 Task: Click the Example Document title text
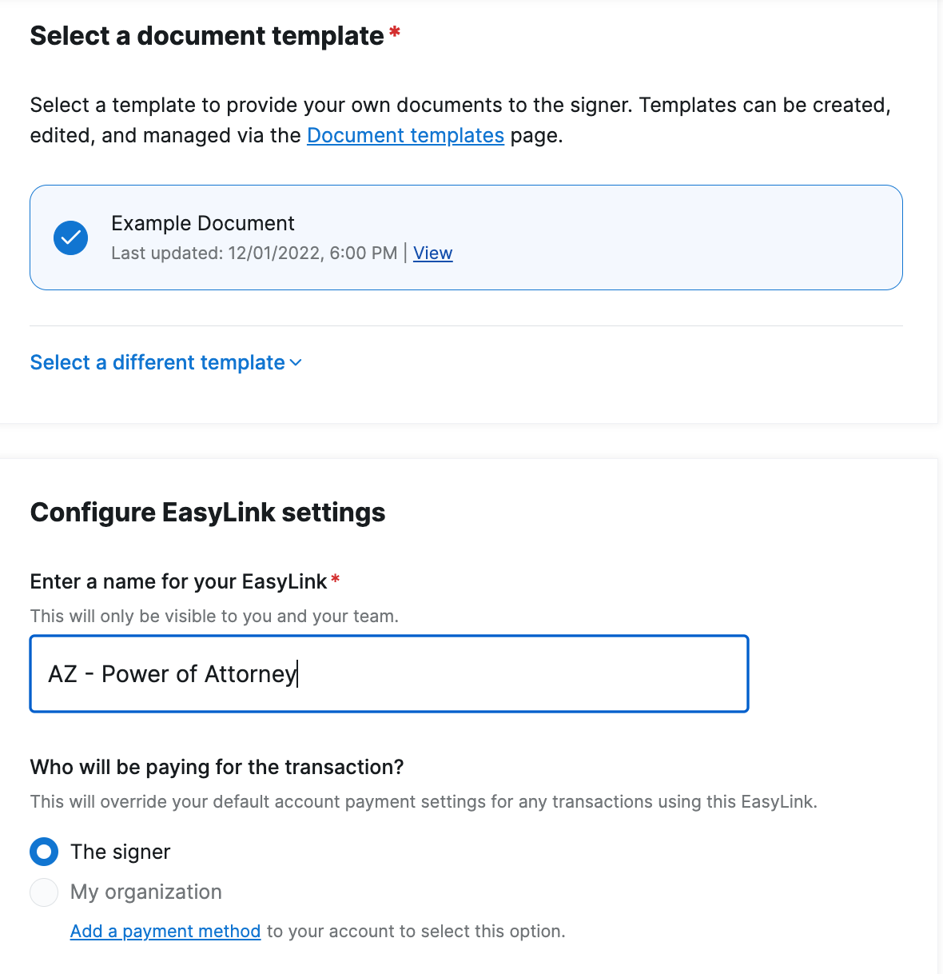[x=202, y=223]
